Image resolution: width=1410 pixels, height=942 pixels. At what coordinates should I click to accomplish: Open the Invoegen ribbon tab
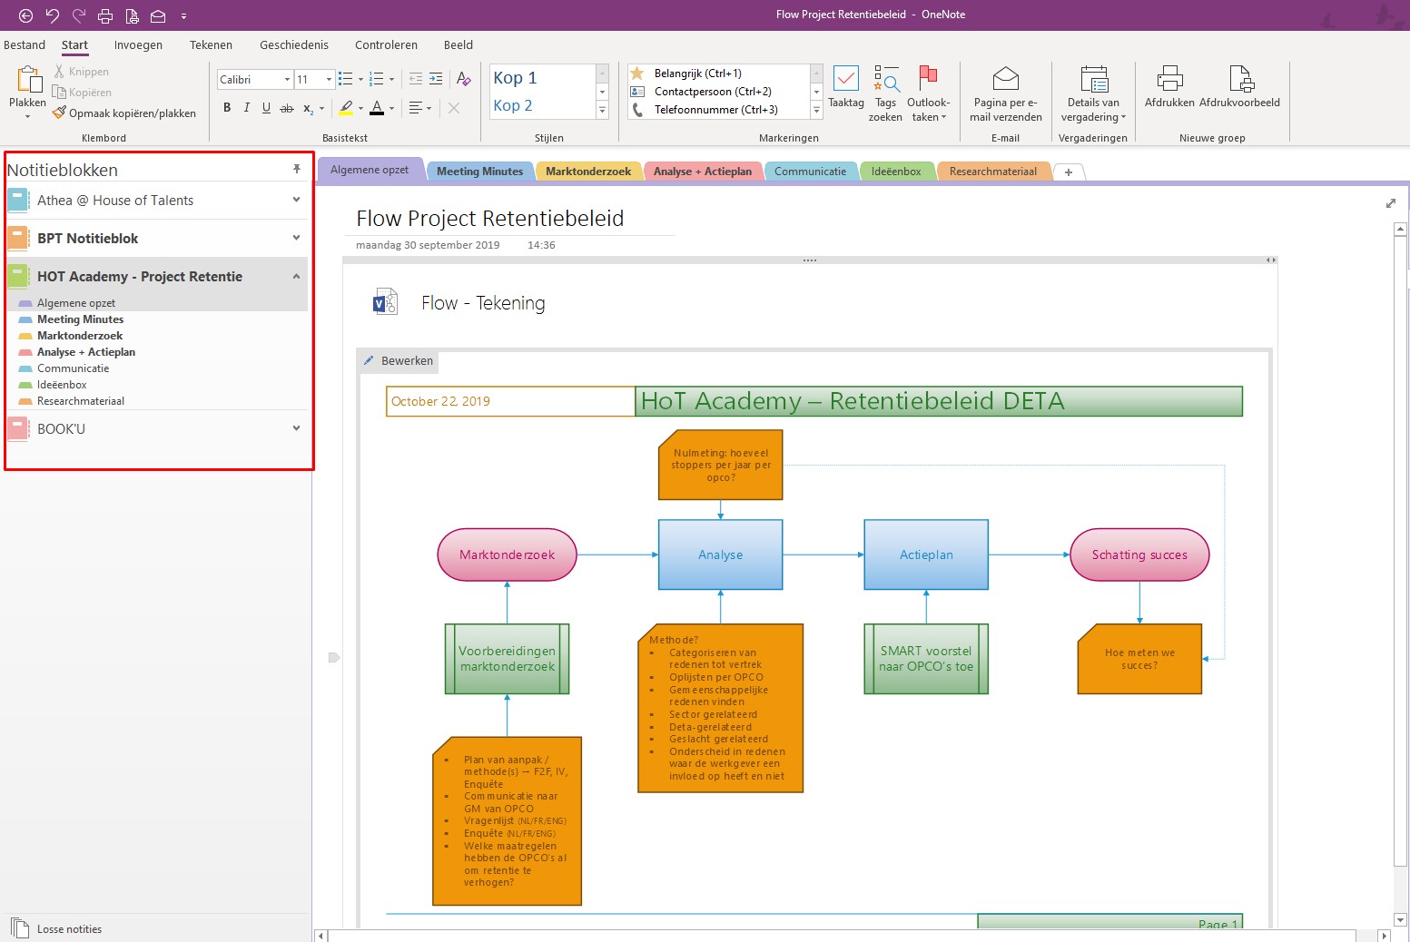[138, 45]
